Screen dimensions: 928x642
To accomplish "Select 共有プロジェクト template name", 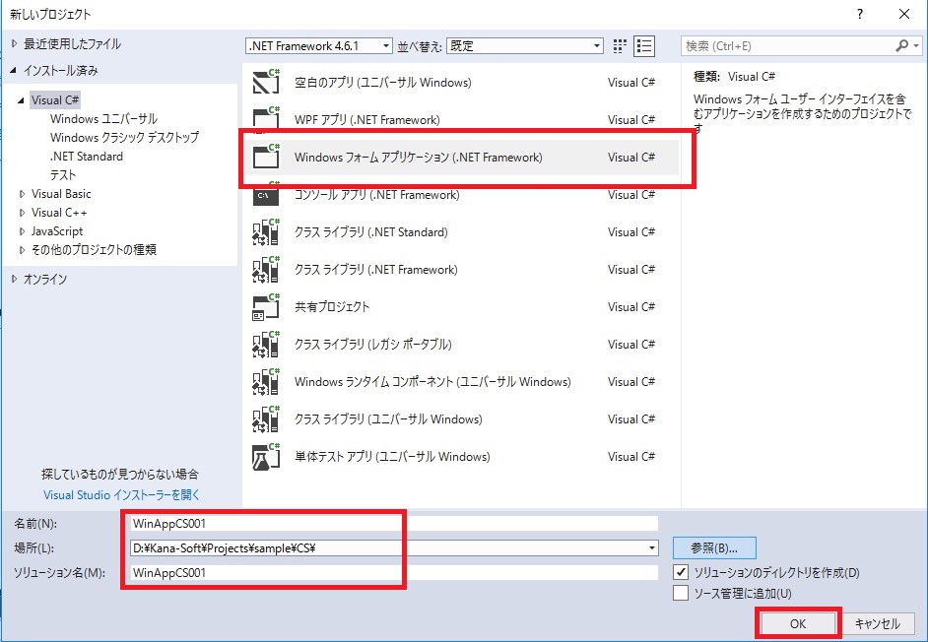I will (332, 306).
